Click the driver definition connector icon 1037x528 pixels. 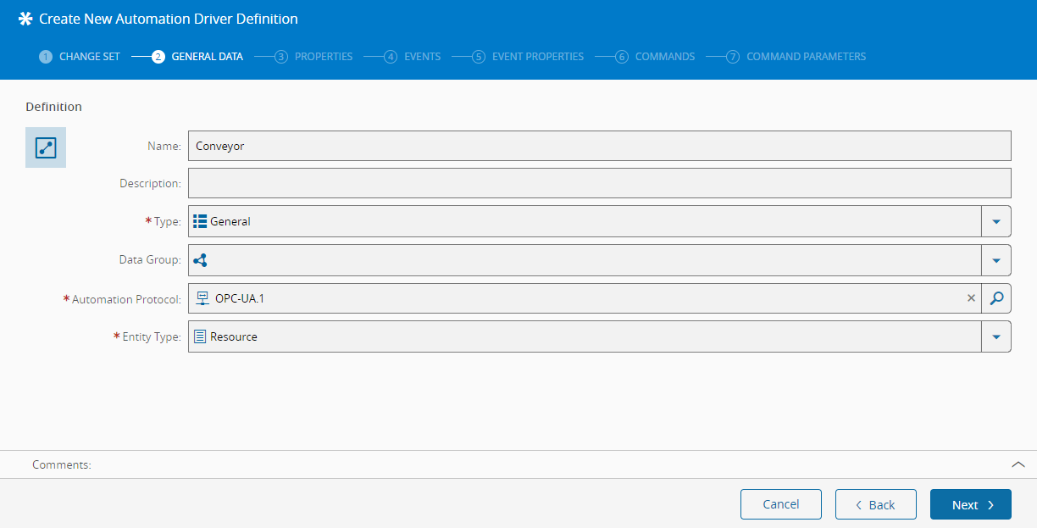pyautogui.click(x=46, y=147)
